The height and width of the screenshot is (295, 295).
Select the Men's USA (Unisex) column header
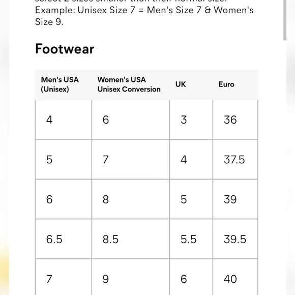[64, 84]
